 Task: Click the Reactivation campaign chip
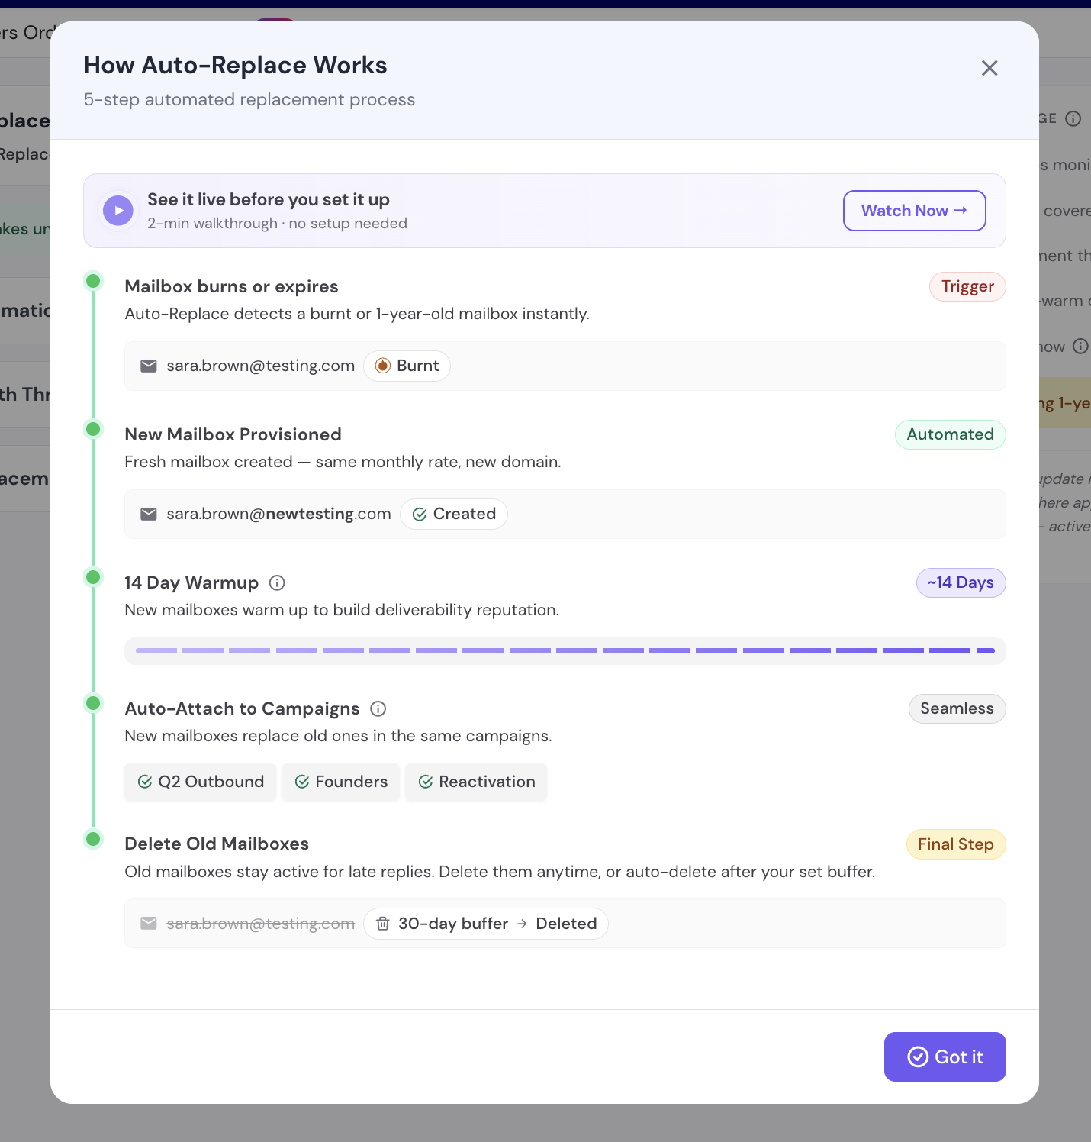477,782
